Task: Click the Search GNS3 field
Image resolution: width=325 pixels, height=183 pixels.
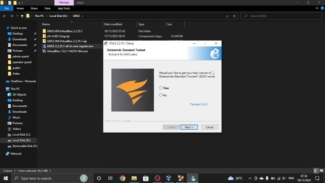Action: pos(281,16)
